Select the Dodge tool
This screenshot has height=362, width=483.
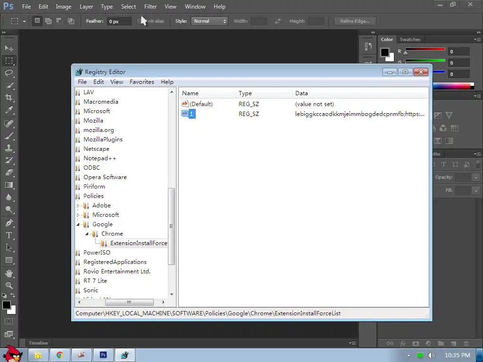[9, 210]
